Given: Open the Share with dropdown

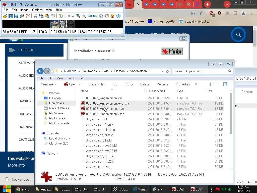Looking at the screenshot, I should [97, 84].
